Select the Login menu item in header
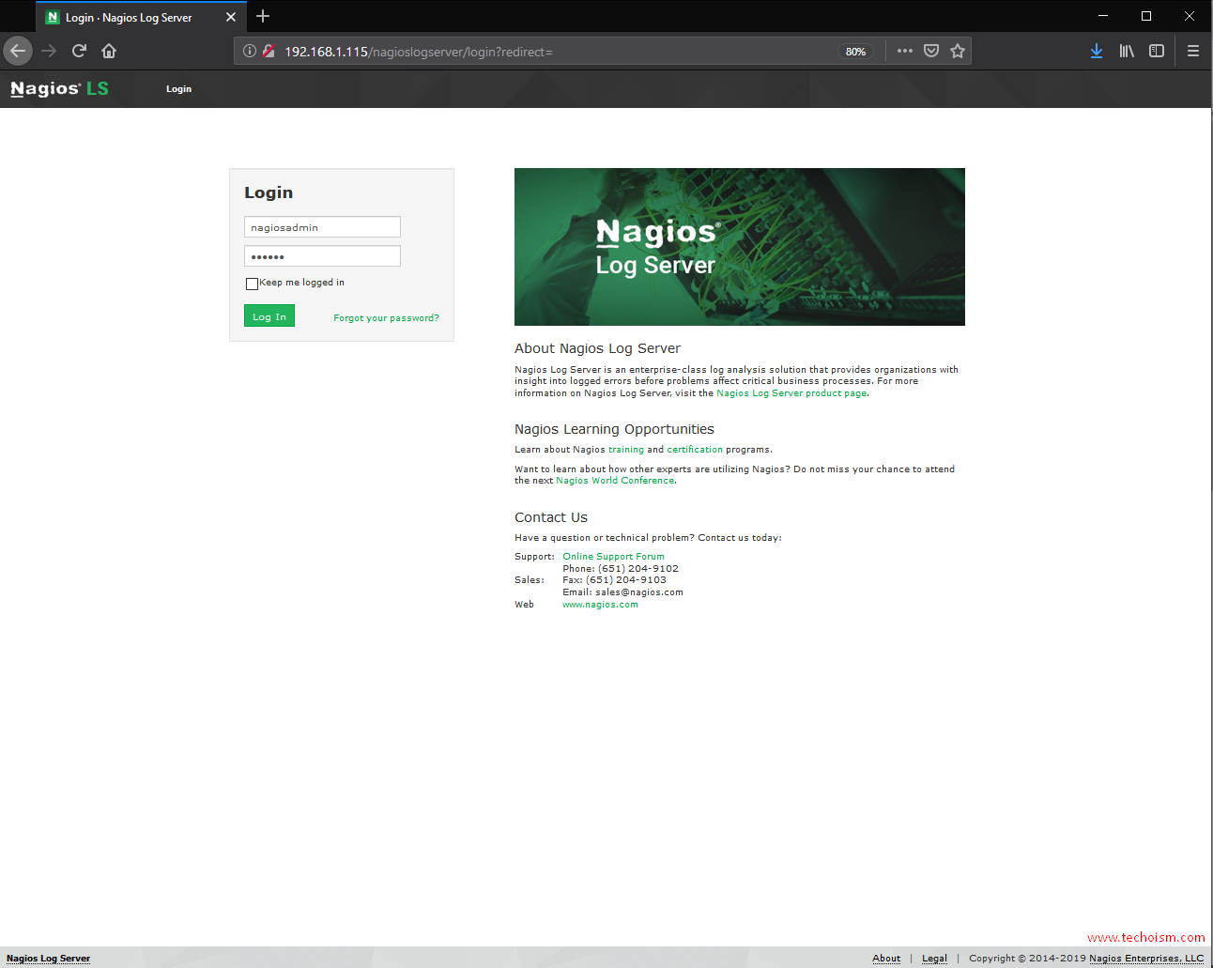The height and width of the screenshot is (968, 1213). [178, 89]
